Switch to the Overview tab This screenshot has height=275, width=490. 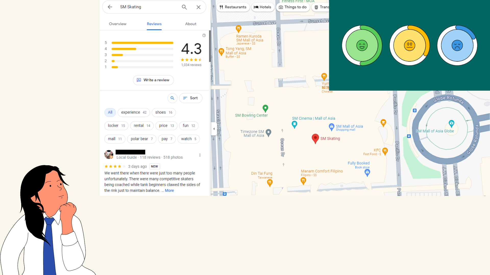point(118,24)
